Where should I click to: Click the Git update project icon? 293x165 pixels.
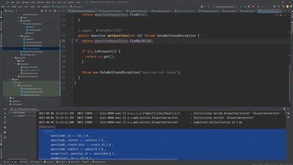point(262,6)
